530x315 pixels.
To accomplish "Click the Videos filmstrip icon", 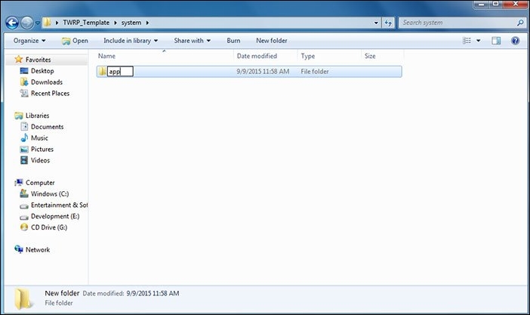I will click(24, 160).
